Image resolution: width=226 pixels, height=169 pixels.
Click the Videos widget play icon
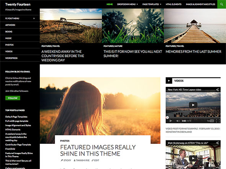(169, 81)
